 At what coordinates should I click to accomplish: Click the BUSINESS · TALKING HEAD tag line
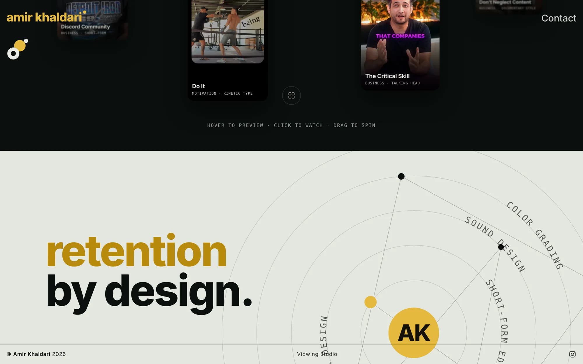[x=392, y=83]
